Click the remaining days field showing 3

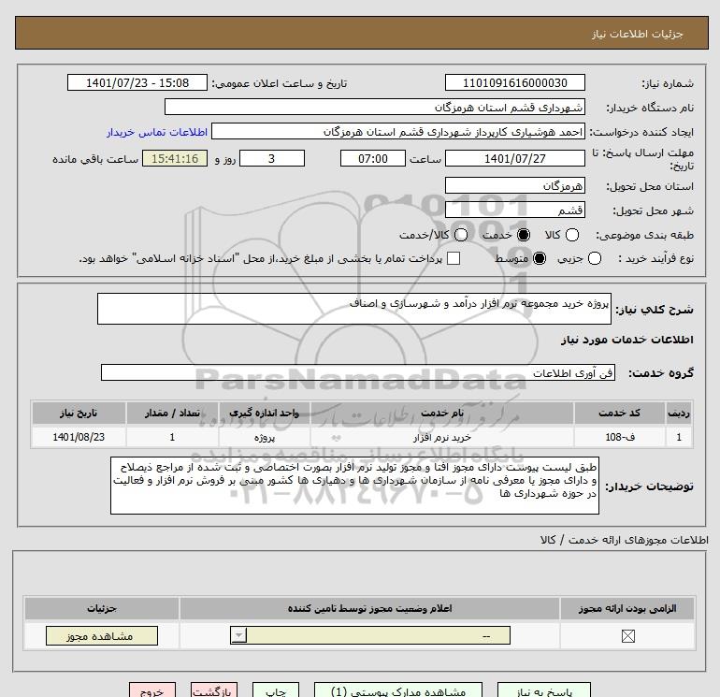(x=272, y=158)
